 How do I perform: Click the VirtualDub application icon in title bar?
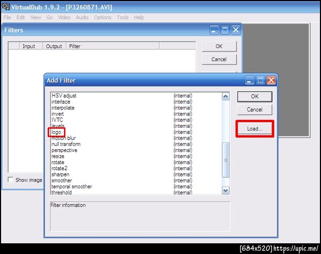coord(5,6)
